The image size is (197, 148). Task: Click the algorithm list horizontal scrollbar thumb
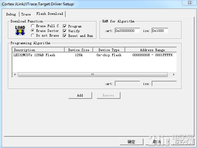(x=93, y=74)
